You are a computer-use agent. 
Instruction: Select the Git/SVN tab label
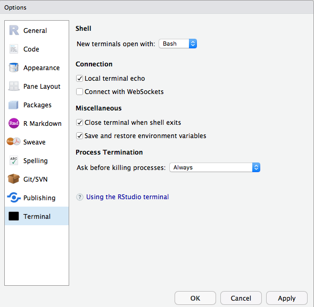[x=36, y=180]
